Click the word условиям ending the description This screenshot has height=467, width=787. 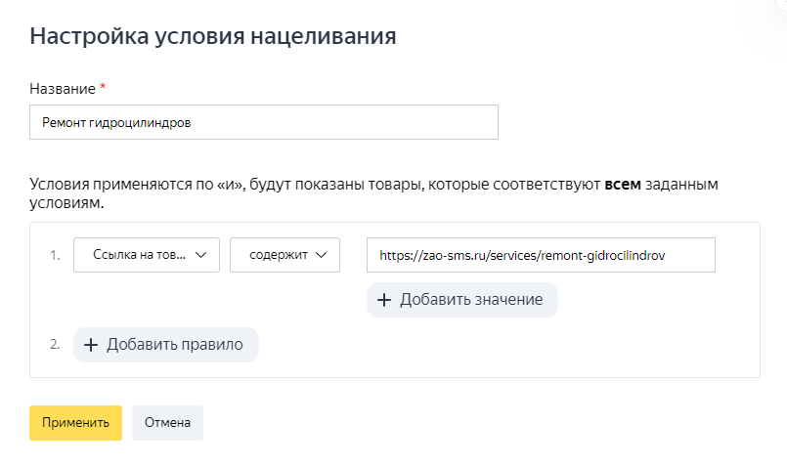point(66,205)
